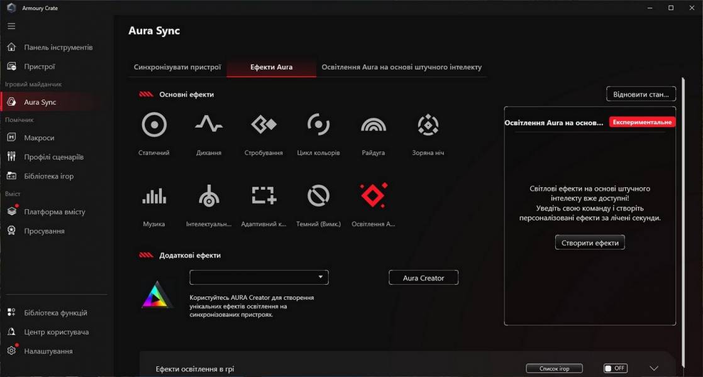The image size is (703, 377).
Task: Click the vertical scrollbar on the right
Action: click(x=684, y=222)
